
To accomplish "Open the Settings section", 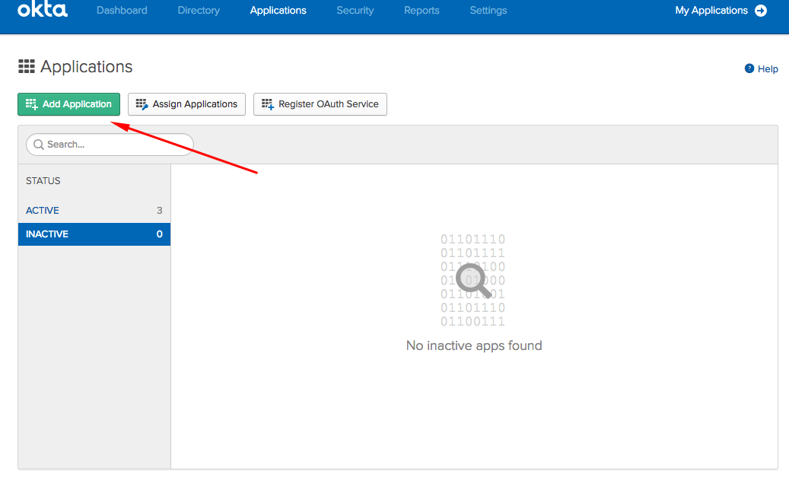I will (x=488, y=10).
